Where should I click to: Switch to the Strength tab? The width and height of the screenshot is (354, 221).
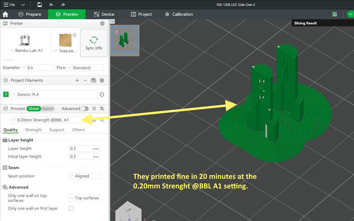[x=33, y=130]
